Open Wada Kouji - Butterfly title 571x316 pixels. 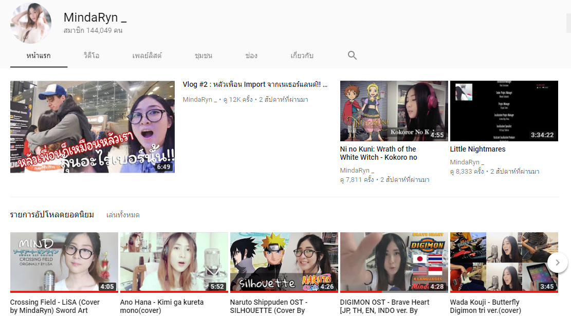[x=485, y=306]
